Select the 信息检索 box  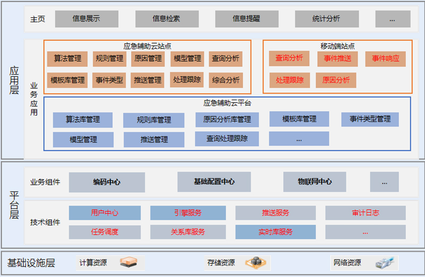click(167, 19)
